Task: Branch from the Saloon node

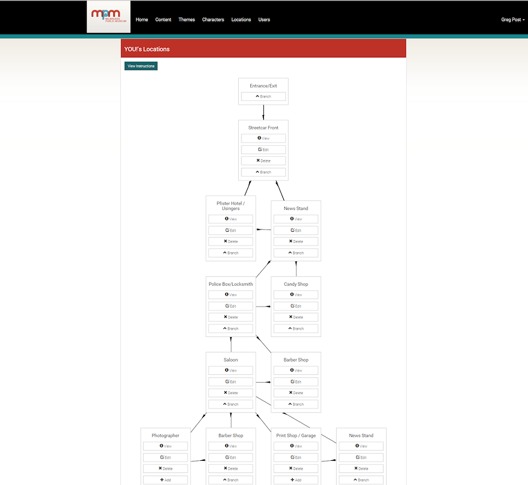Action: [230, 404]
